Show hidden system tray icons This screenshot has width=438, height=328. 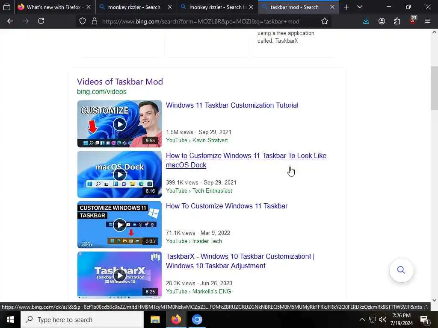tap(362, 319)
